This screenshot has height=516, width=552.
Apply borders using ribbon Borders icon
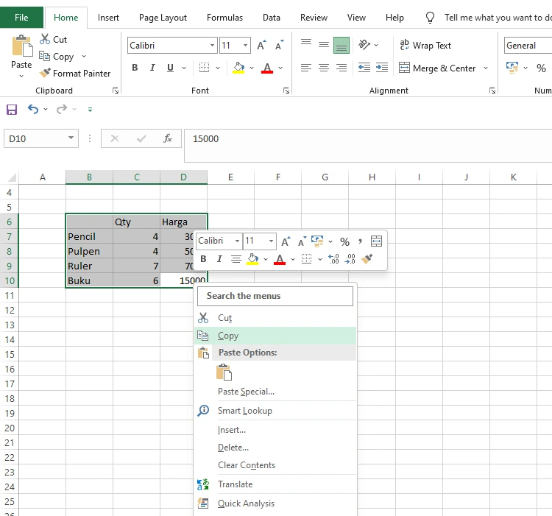coord(204,68)
